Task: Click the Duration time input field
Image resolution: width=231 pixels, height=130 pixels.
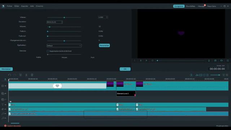Action: pos(55,22)
